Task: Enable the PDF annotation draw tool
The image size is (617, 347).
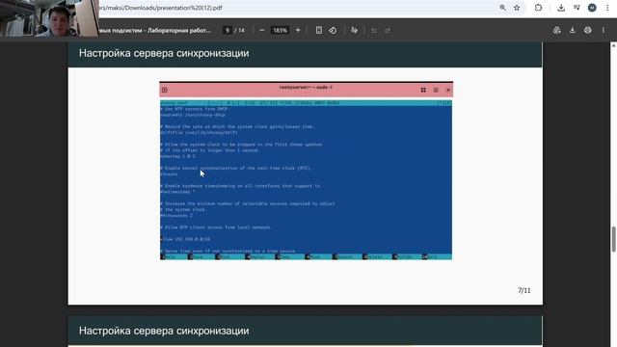Action: (x=354, y=30)
